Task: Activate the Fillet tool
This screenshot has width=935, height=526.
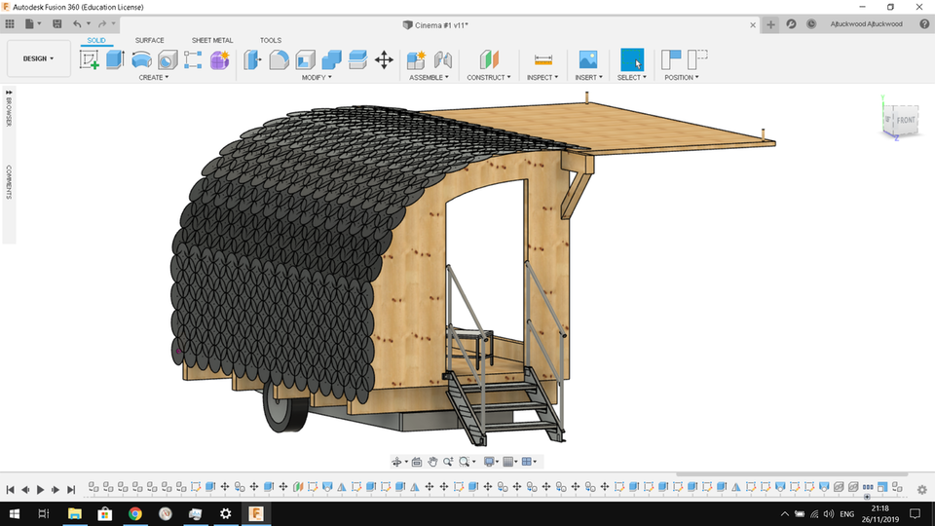Action: point(279,60)
